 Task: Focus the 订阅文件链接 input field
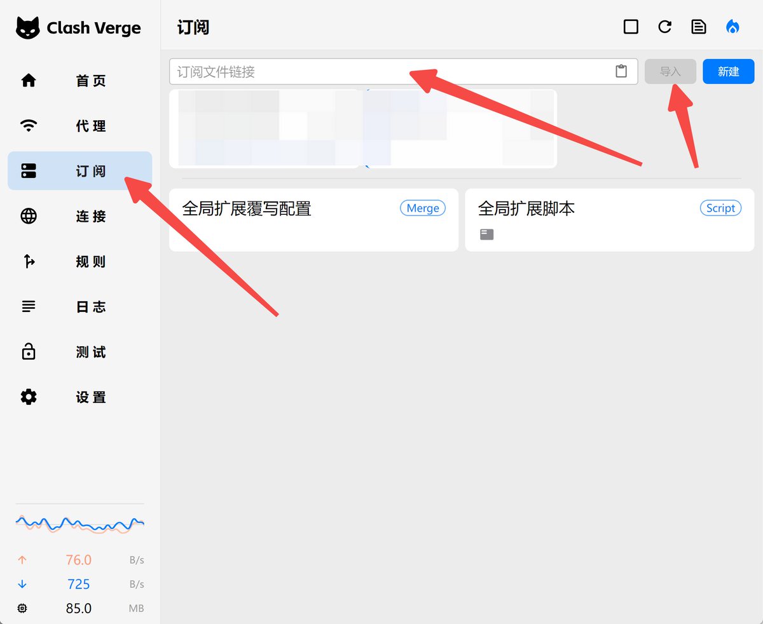click(403, 72)
